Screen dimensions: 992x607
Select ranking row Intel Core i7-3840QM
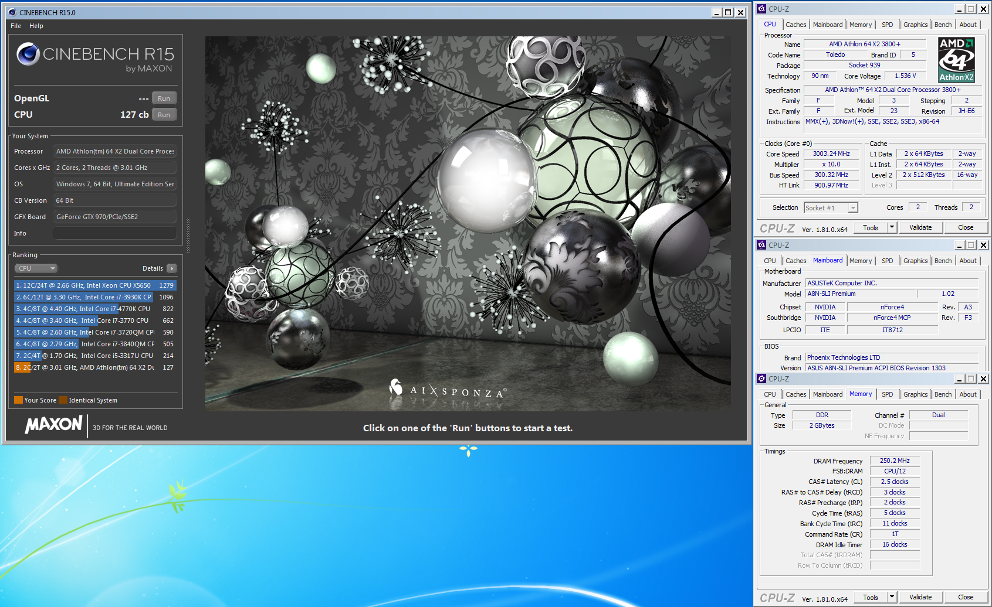(x=95, y=344)
